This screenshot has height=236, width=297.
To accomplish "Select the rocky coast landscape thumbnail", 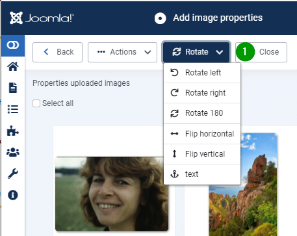I will [243, 185].
